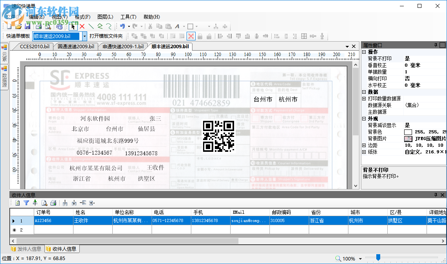Pin the 属性窗口 panel

pyautogui.click(x=436, y=44)
